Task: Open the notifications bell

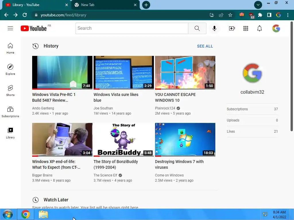Action: click(x=260, y=28)
